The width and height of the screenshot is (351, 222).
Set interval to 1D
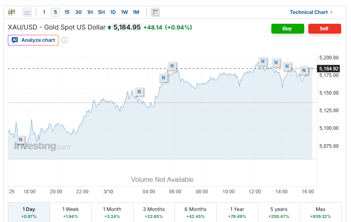(x=112, y=12)
